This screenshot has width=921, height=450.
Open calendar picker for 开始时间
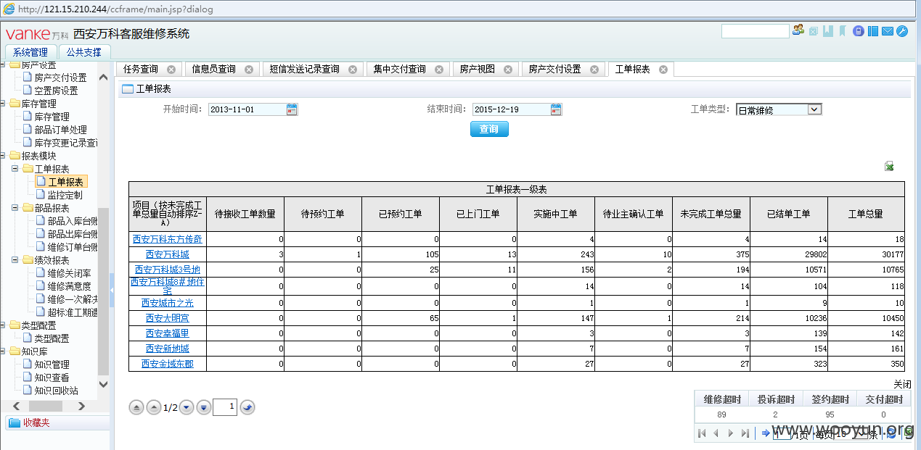pyautogui.click(x=292, y=109)
